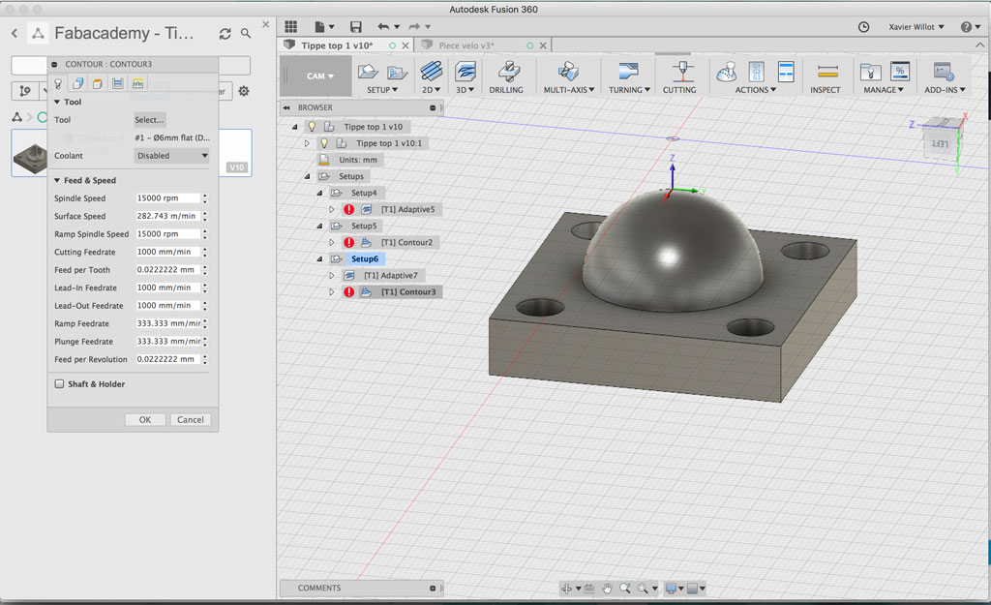
Task: Open the Passes tab in Contour dialog
Action: pyautogui.click(x=117, y=83)
